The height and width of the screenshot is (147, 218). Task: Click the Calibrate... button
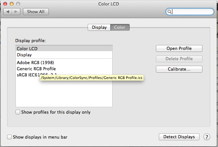(x=179, y=69)
